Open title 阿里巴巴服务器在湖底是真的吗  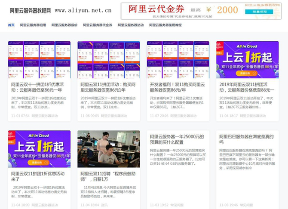[246, 139]
